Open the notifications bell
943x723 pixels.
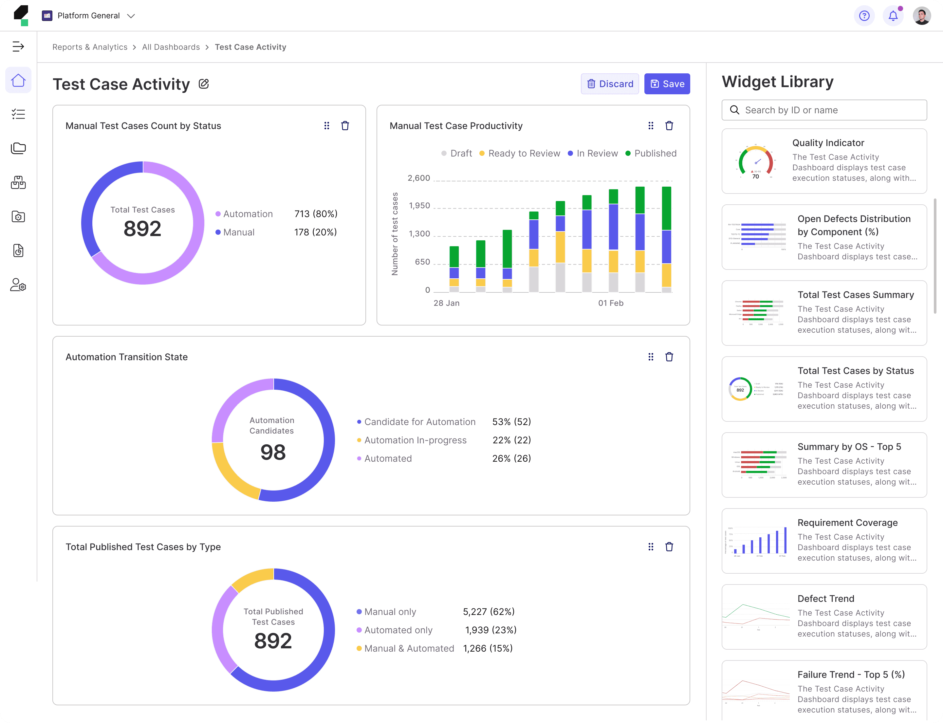[893, 16]
